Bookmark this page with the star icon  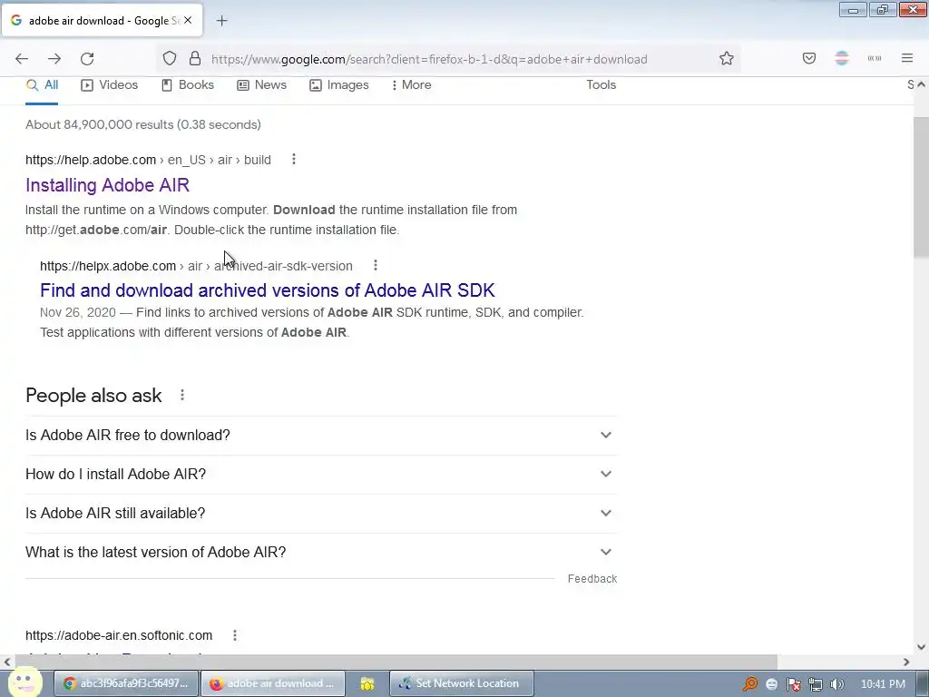(727, 59)
